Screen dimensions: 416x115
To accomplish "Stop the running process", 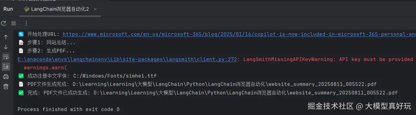I will coord(13,23).
